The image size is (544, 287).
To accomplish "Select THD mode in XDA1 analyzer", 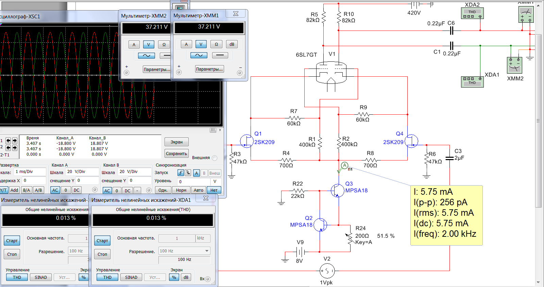I will (x=107, y=277).
